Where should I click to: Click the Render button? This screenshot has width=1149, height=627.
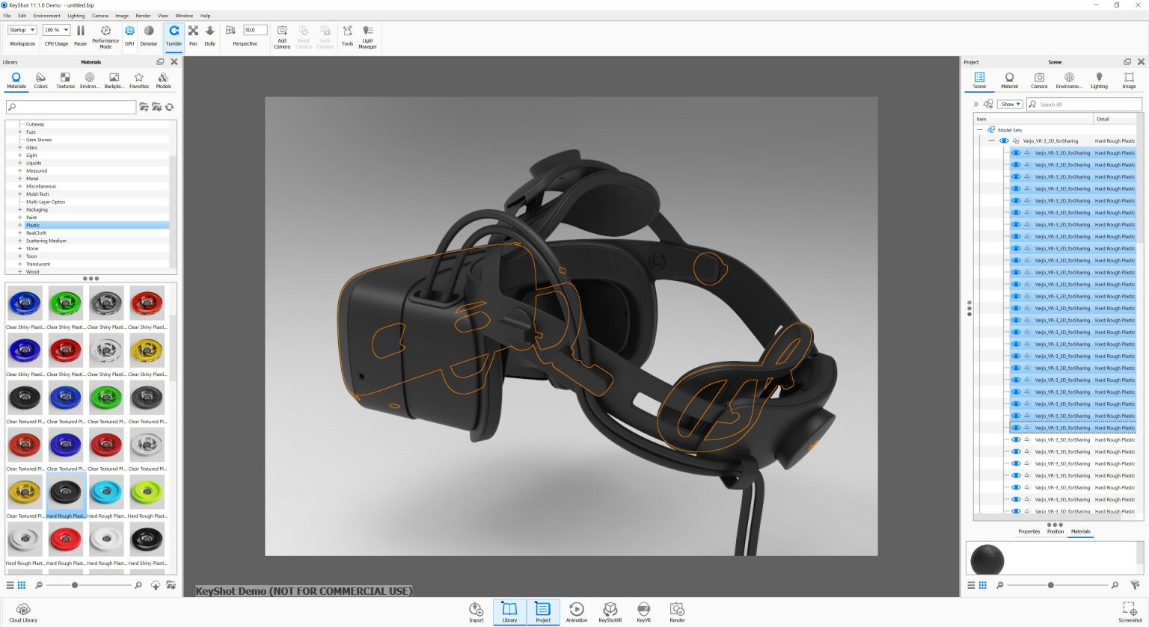(677, 611)
